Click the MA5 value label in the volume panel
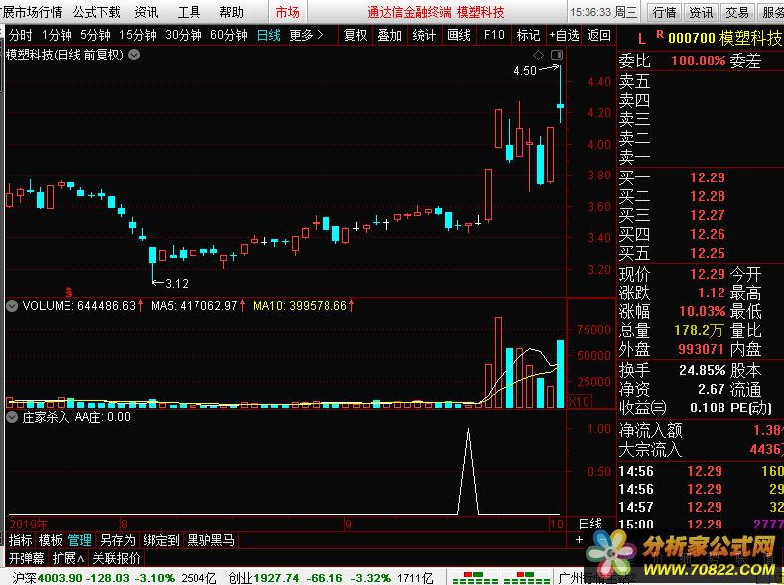784x585 pixels. point(198,305)
